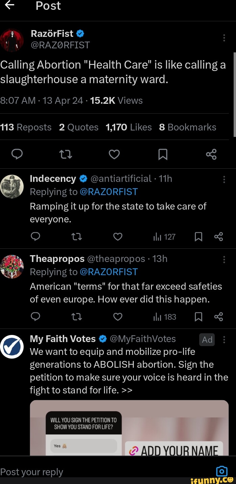Screen dimensions: 236x484
Task: Reply to RazörFist's main post
Action: pos(17,154)
